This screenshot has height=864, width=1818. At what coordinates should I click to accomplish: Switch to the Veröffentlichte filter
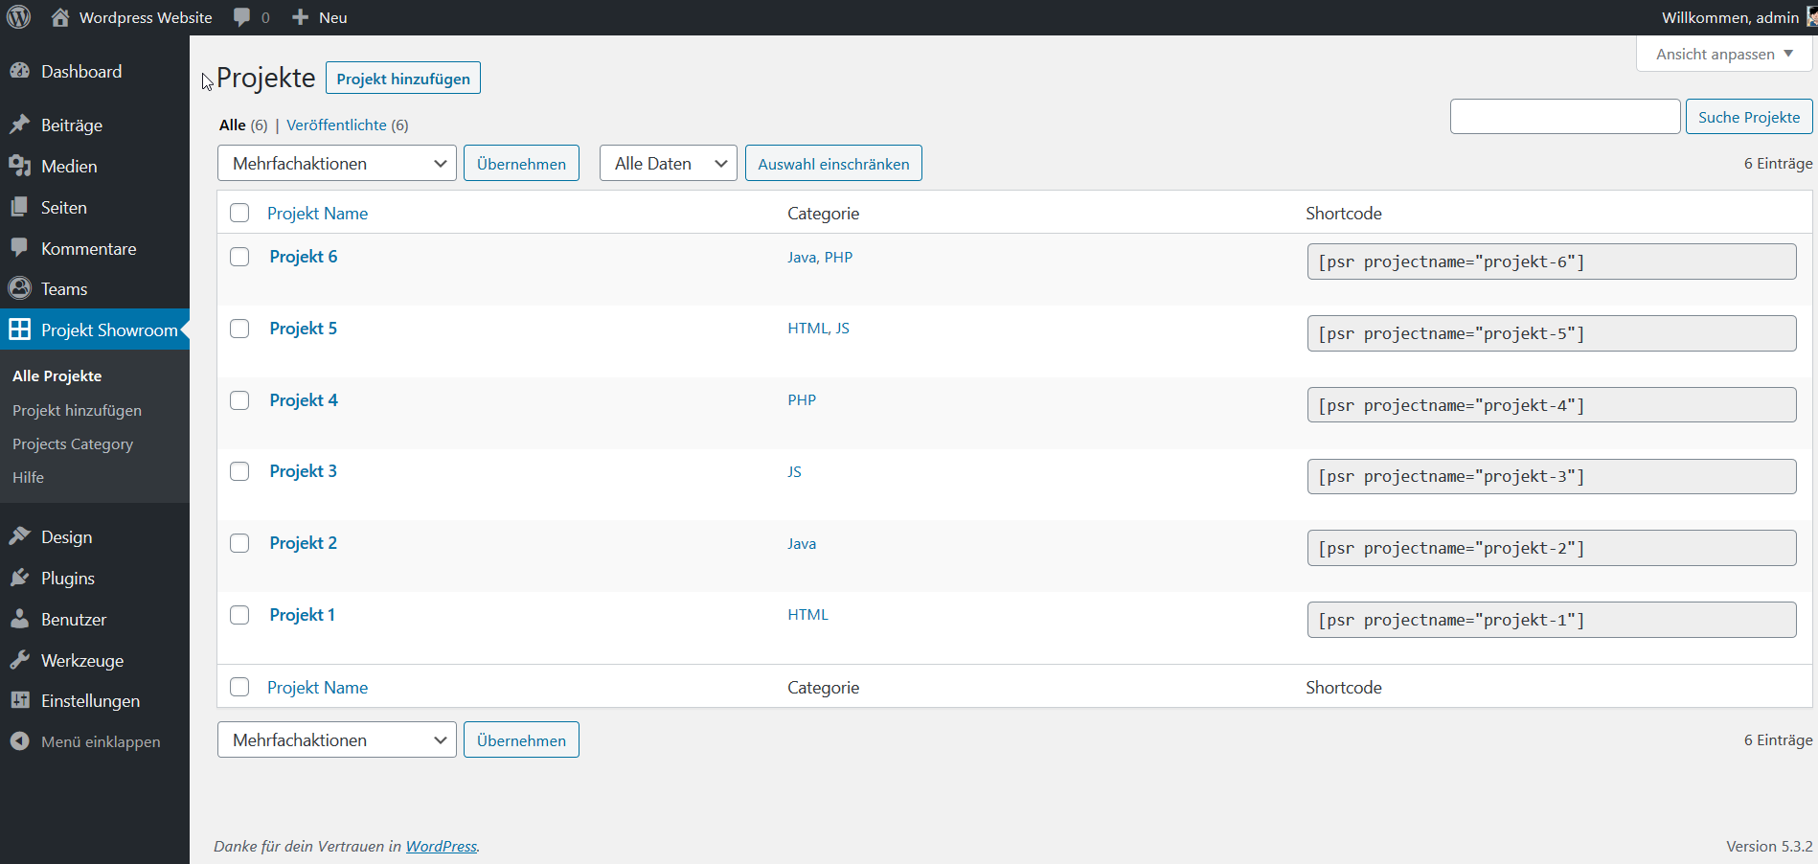tap(336, 125)
